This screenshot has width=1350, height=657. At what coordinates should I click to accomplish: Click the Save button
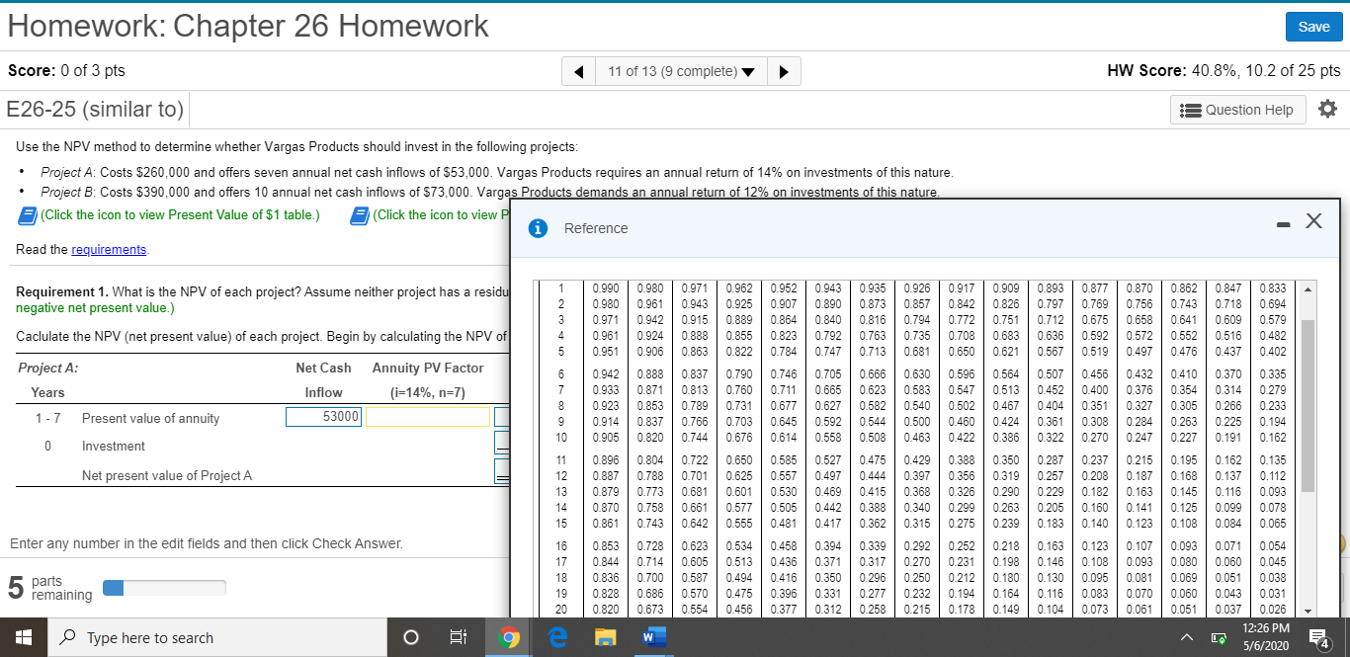pyautogui.click(x=1313, y=27)
